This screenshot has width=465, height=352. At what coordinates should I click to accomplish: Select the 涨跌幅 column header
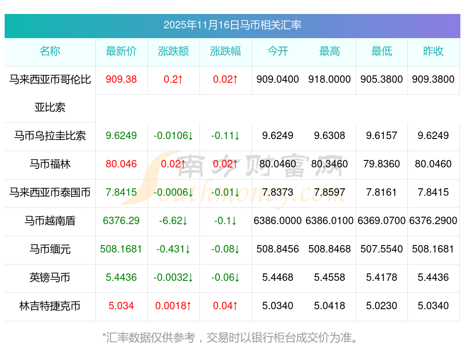pos(226,51)
